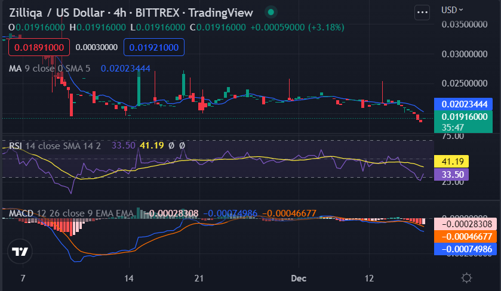The width and height of the screenshot is (501, 291).
Task: Click the blue MACD value -0.00074986 in legend
Action: click(230, 213)
